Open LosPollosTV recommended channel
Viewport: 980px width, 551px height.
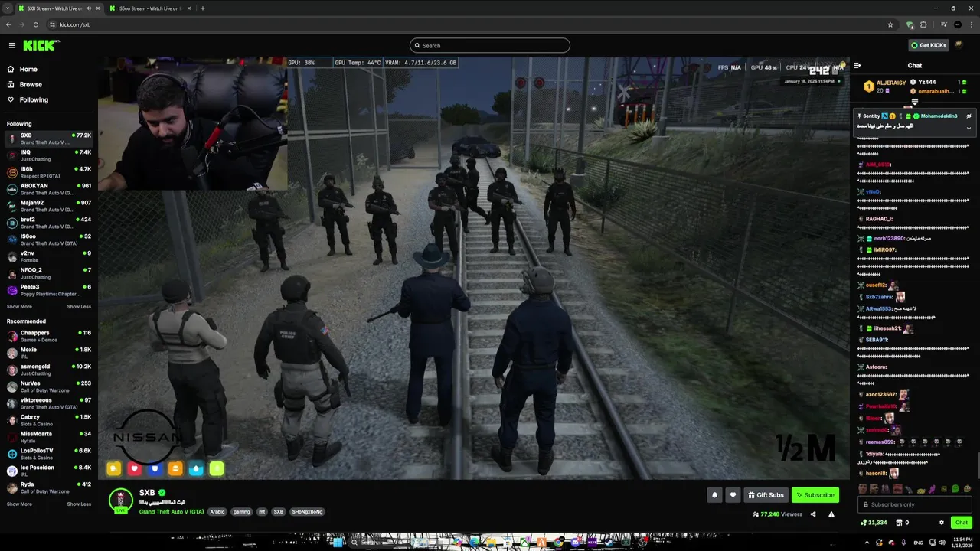[49, 454]
